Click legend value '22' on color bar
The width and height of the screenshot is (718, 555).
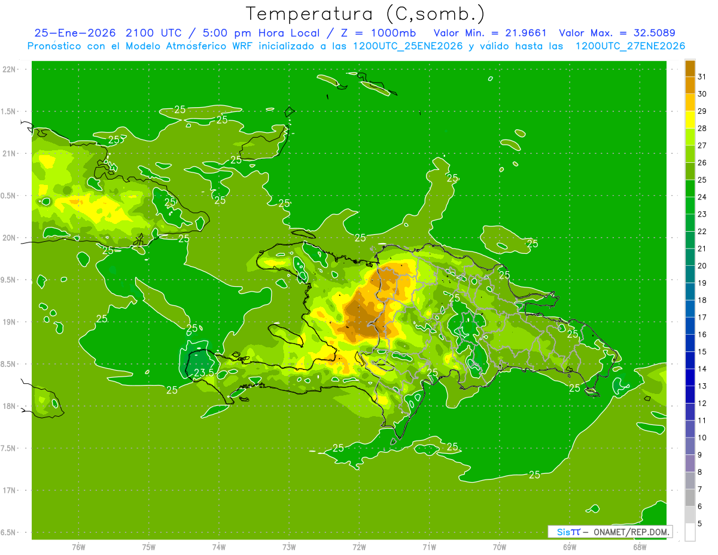coord(702,231)
